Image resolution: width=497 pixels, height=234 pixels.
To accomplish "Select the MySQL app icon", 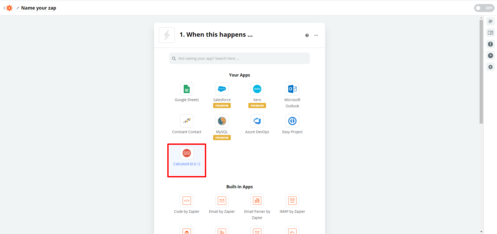I will coord(222,121).
